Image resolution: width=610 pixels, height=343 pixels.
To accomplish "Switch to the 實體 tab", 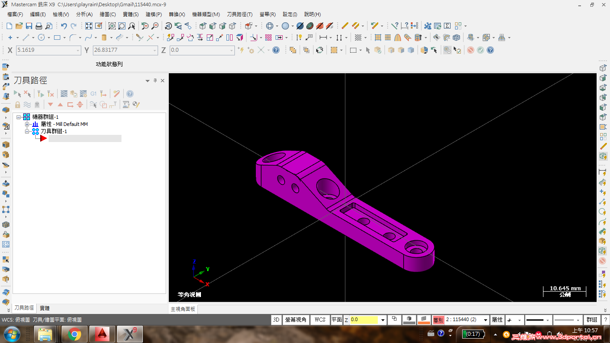I will pyautogui.click(x=45, y=308).
